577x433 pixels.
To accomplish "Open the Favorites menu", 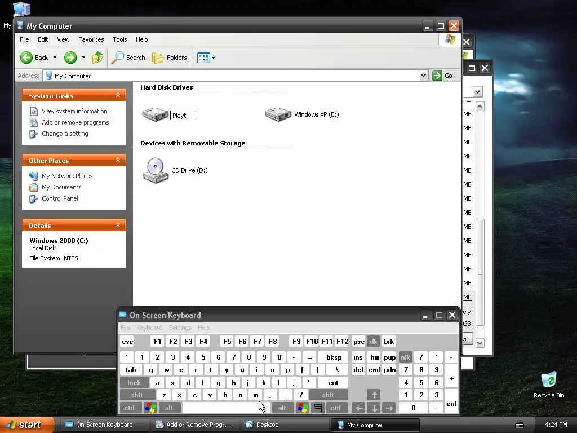I will point(91,39).
